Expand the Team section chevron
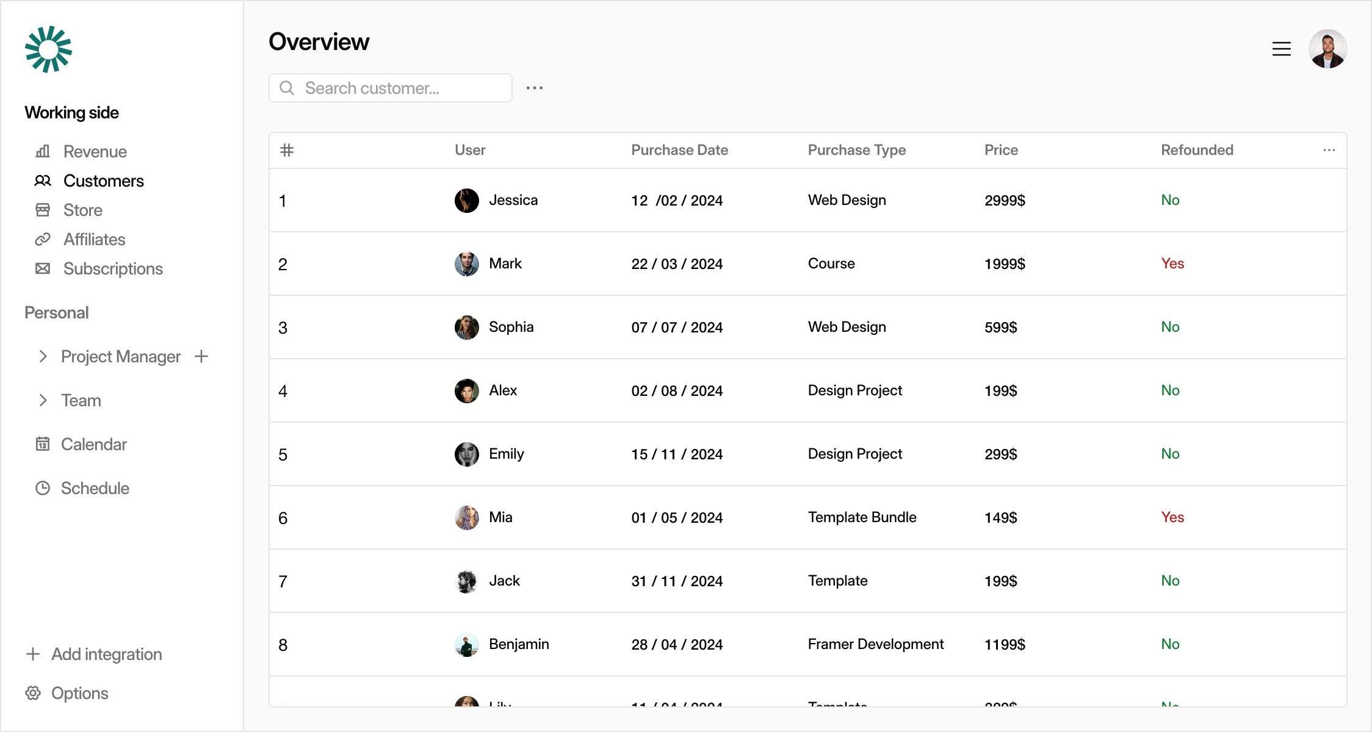 tap(43, 400)
